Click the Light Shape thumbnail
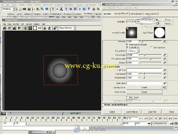The height and width of the screenshot is (134, 178). (x=160, y=32)
